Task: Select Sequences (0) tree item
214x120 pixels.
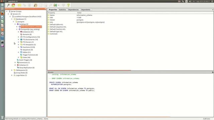Action: [x=28, y=50]
